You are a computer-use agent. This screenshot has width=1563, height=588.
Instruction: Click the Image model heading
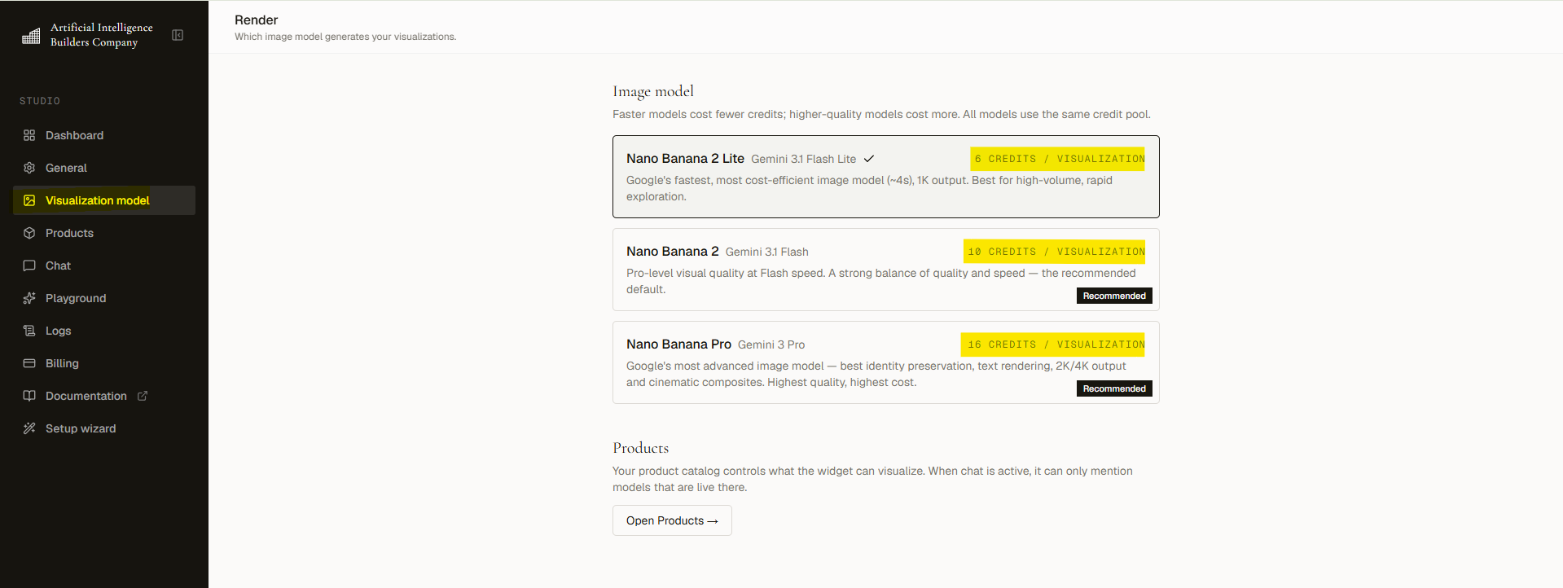[x=653, y=91]
